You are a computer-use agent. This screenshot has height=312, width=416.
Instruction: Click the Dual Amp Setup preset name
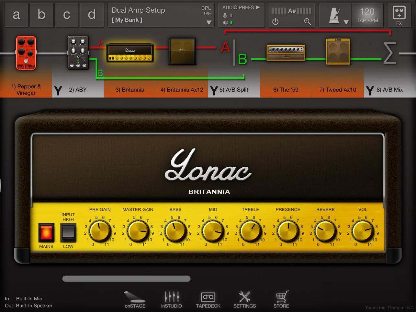point(138,10)
